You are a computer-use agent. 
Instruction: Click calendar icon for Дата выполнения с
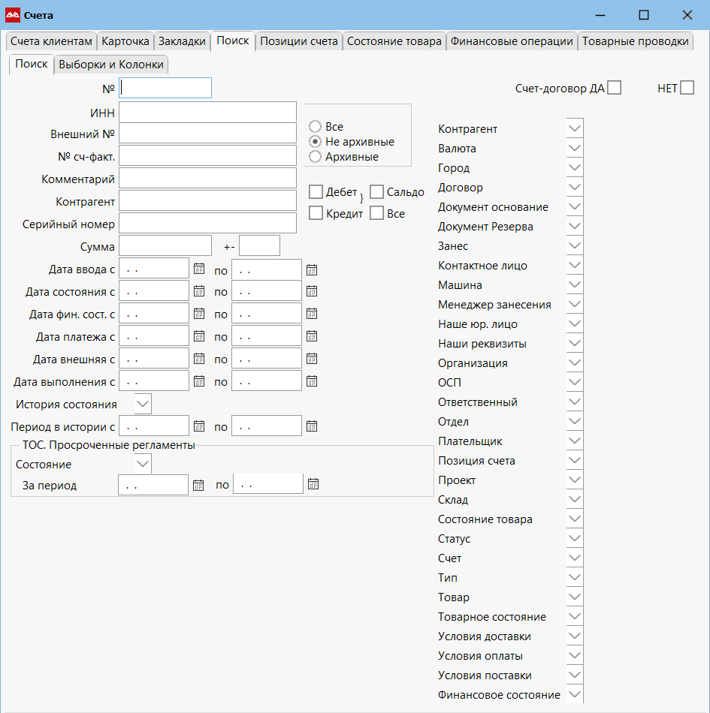(199, 381)
